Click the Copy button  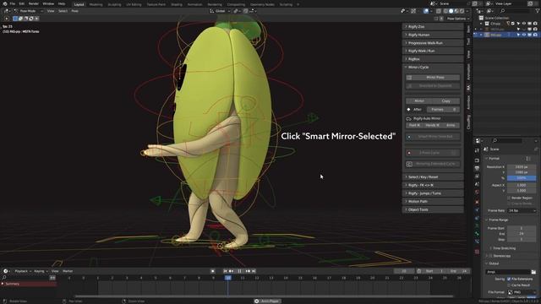click(446, 101)
